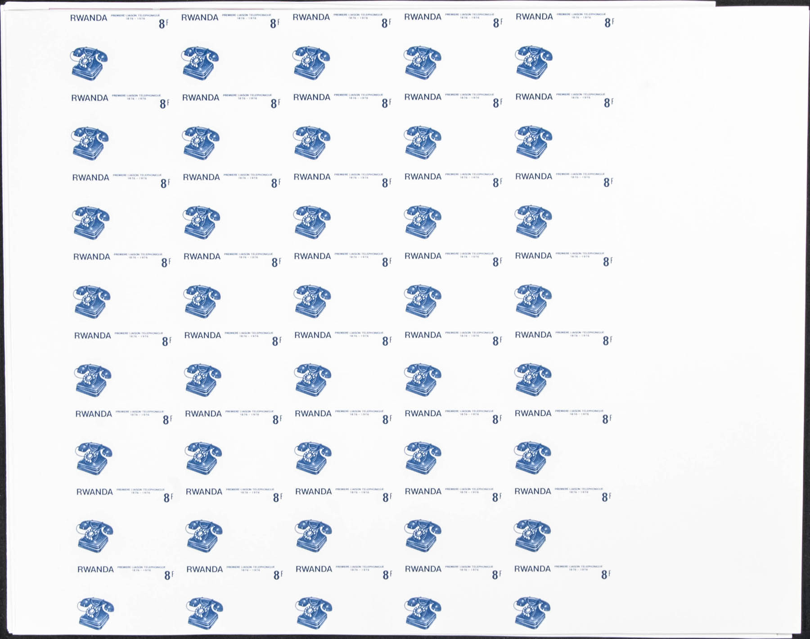Screen dimensions: 810x639
Task: Select the telephone in the fourth row, fourth column
Action: [x=422, y=301]
